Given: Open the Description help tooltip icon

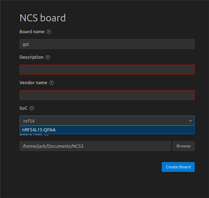Looking at the screenshot, I should click(48, 57).
